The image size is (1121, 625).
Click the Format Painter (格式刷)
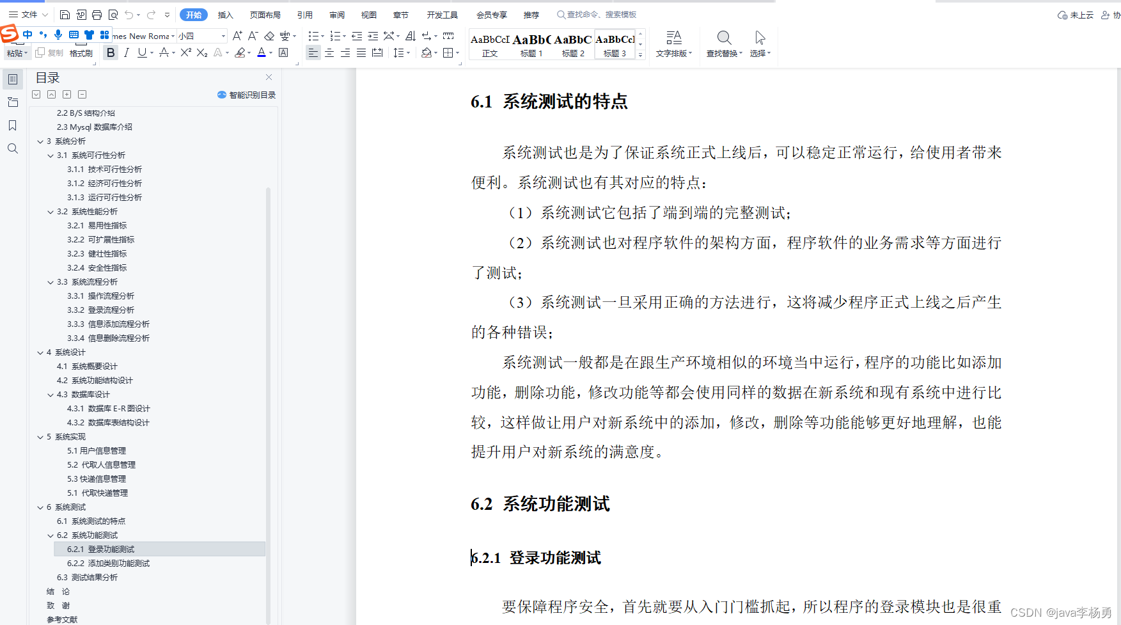coord(81,53)
